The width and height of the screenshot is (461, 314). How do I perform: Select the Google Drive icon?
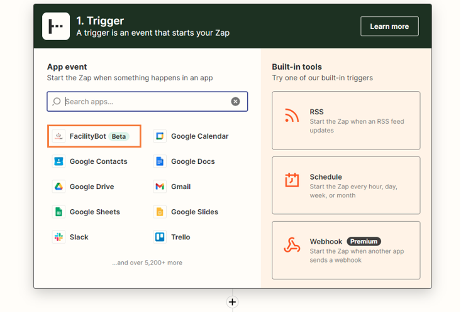point(58,187)
